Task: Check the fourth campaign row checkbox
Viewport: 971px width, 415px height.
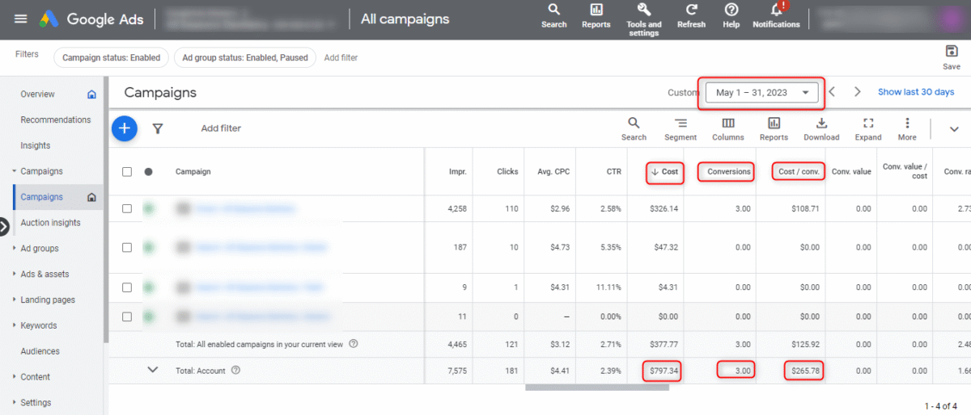Action: 127,316
